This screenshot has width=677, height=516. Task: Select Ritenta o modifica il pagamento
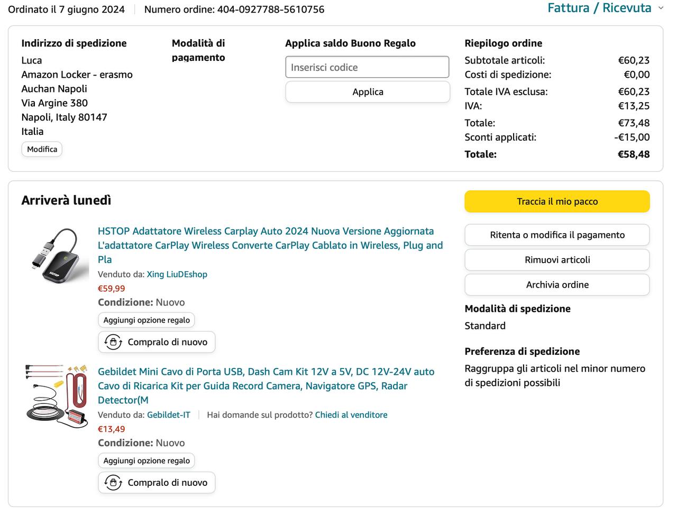coord(557,235)
